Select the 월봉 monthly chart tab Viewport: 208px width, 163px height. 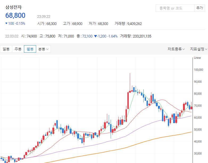pyautogui.click(x=30, y=49)
